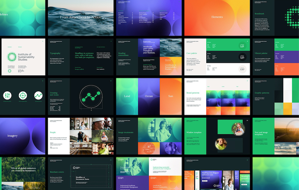Image resolution: width=299 pixels, height=190 pixels.
Task: Click the small zigzag line-graph icon
Action: click(x=38, y=96)
